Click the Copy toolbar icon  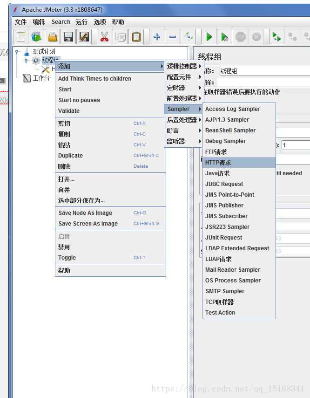(120, 37)
